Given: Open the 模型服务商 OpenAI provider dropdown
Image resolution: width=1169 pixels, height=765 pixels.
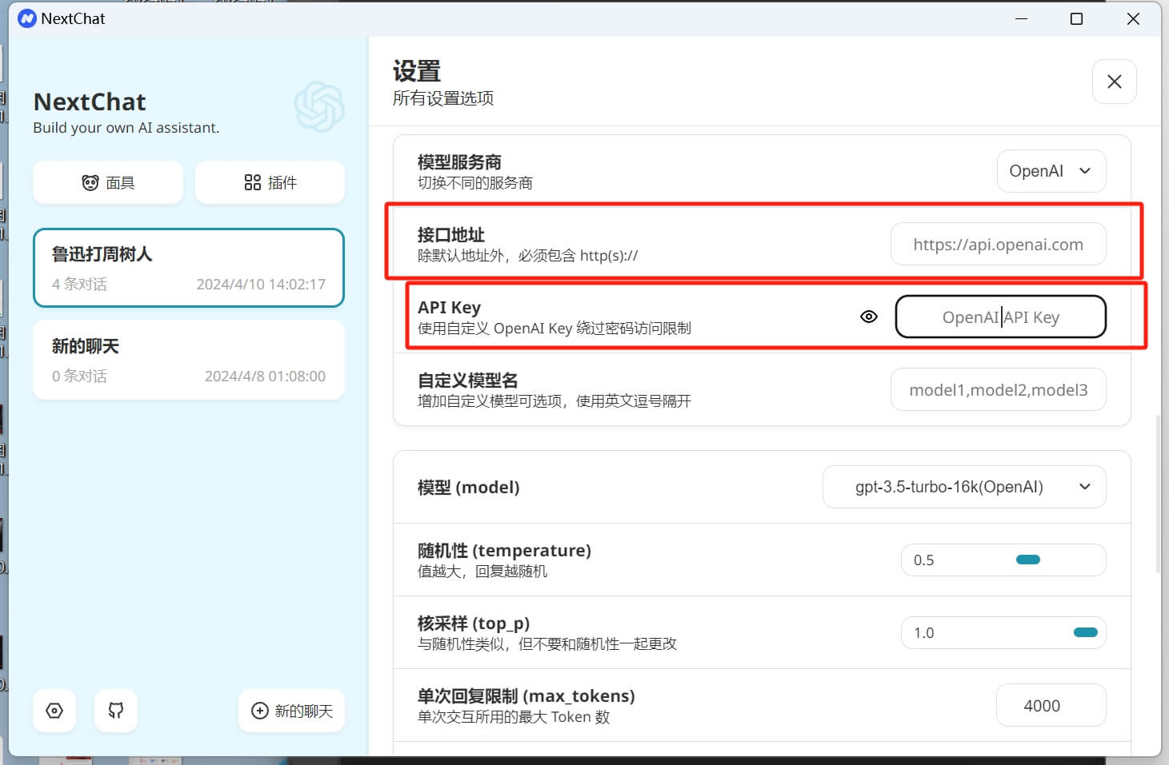Looking at the screenshot, I should (x=1051, y=170).
